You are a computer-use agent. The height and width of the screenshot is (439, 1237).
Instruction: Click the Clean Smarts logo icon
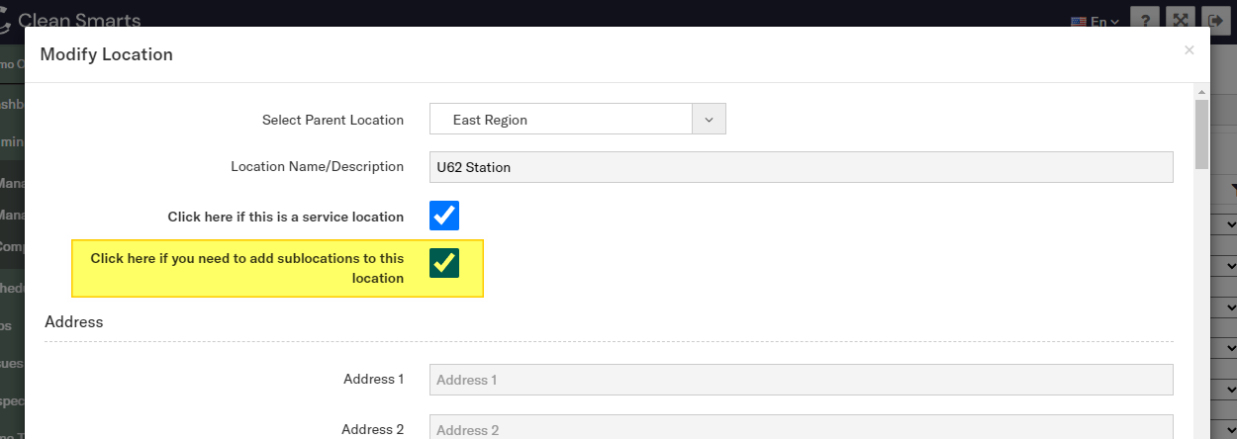pyautogui.click(x=5, y=21)
